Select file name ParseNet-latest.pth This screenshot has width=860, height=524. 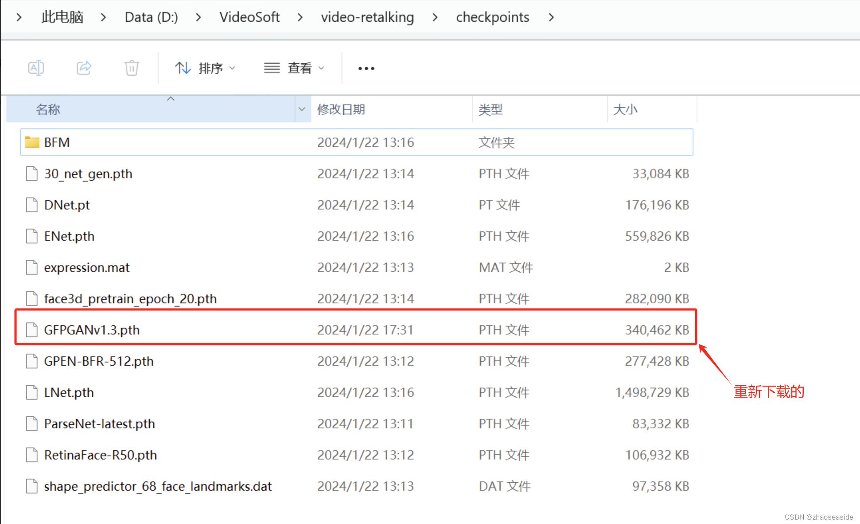coord(100,424)
